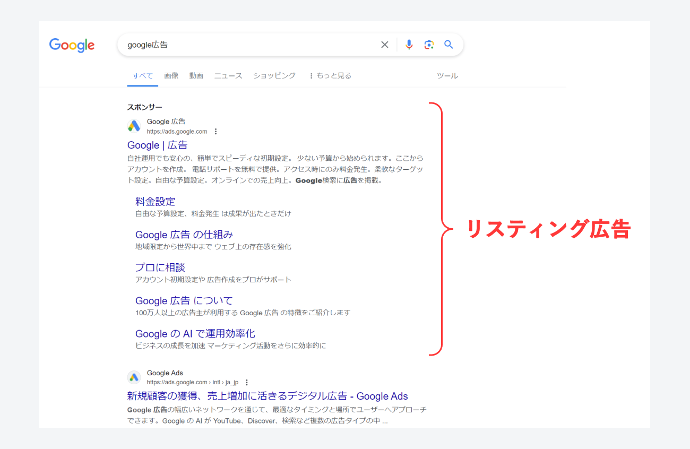The image size is (690, 449).
Task: Open the Google | 広告 sponsored headline
Action: tap(157, 145)
